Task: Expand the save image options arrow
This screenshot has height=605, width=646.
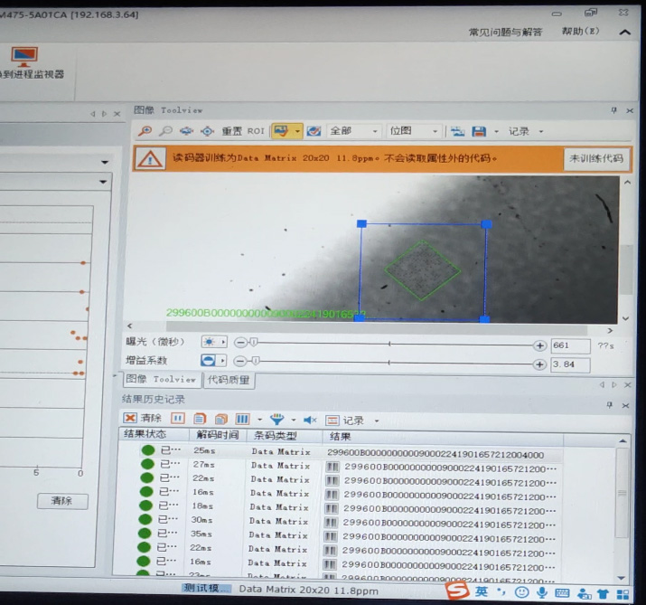Action: coord(496,131)
